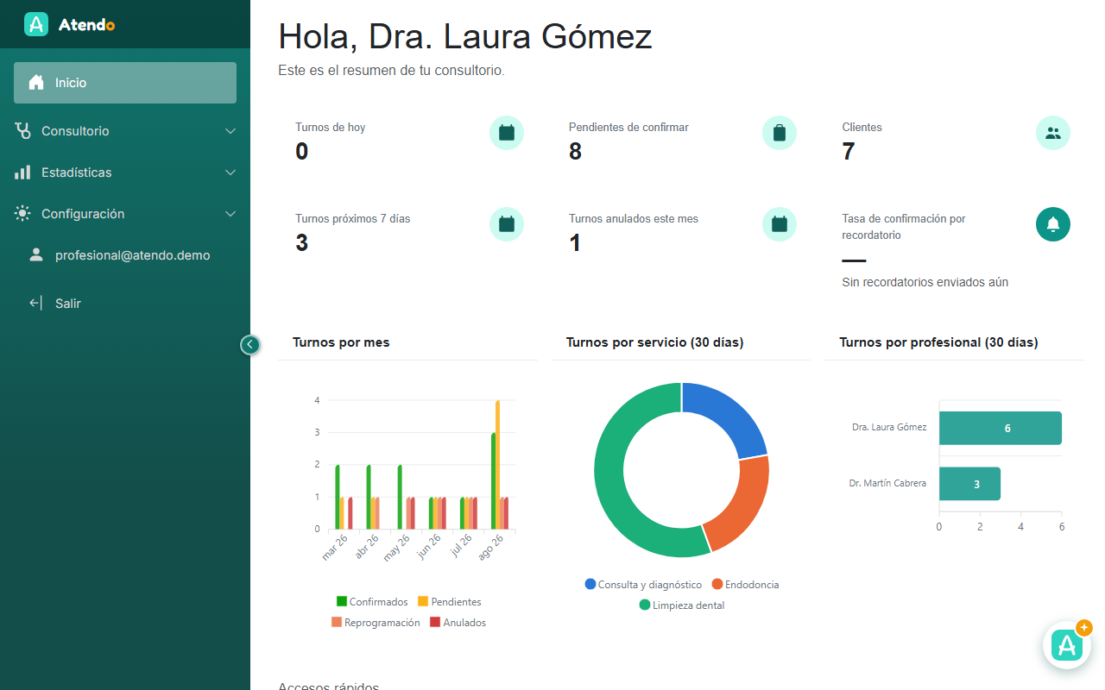Toggle the Anulados legend entry

tap(458, 623)
